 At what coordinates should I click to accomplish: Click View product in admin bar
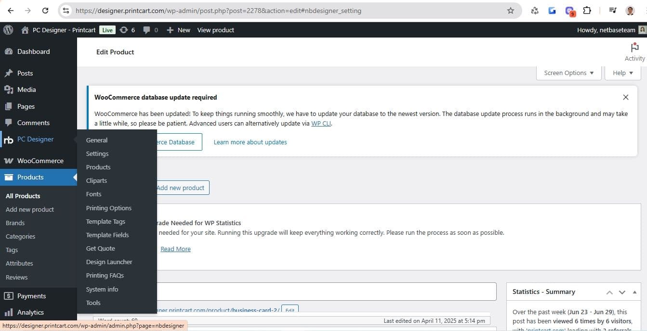point(215,30)
